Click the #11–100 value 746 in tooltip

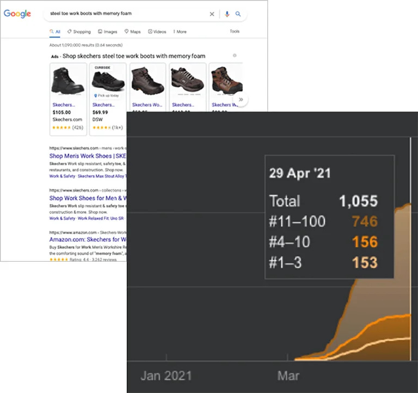coord(365,222)
